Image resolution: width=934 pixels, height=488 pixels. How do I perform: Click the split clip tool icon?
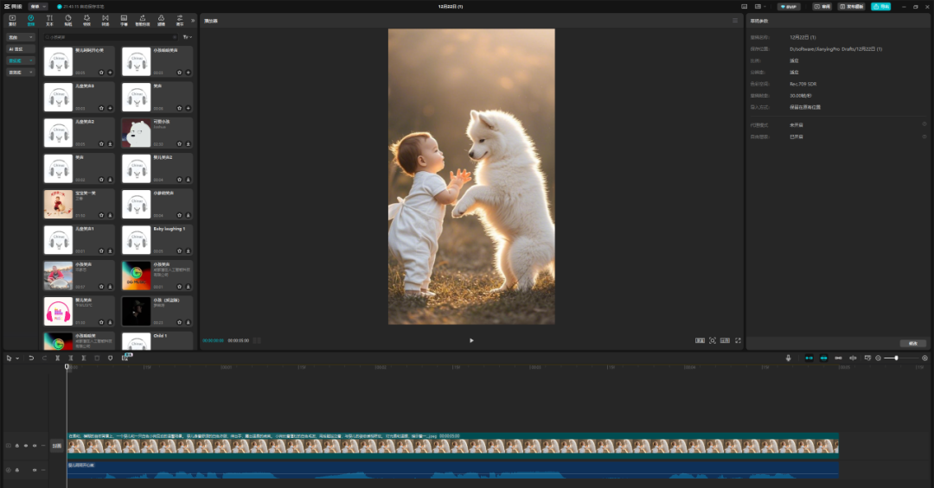(x=57, y=358)
